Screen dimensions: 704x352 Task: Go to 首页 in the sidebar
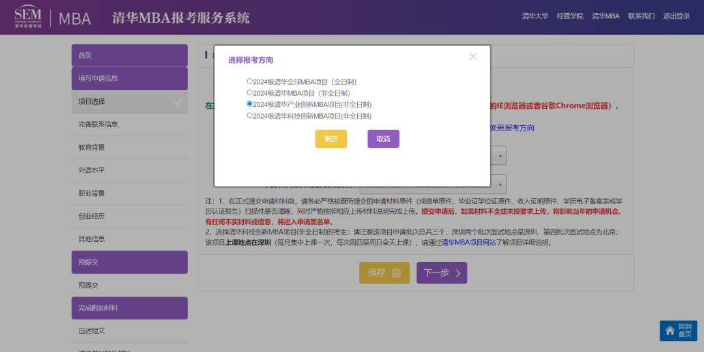click(x=129, y=55)
